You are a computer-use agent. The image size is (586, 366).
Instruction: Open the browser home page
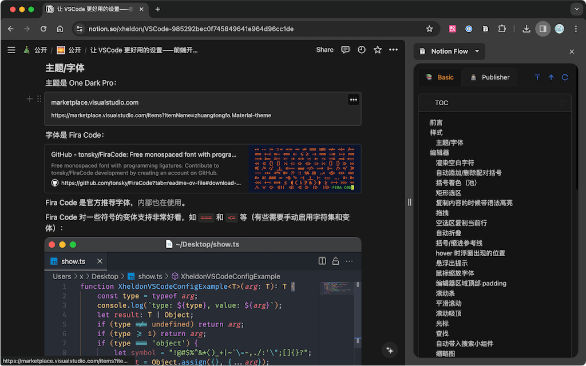click(60, 29)
